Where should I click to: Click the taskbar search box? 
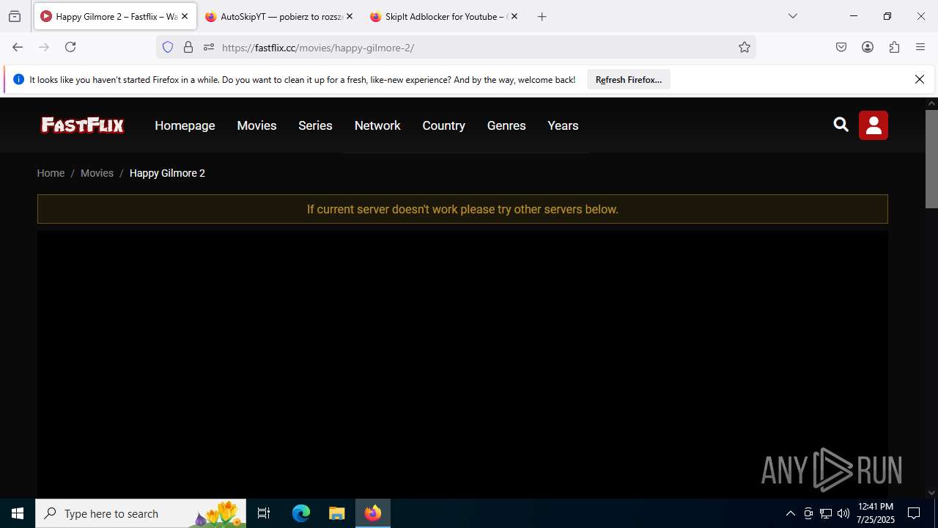pos(141,513)
